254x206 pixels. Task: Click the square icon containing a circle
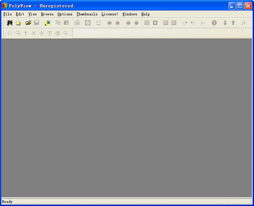(x=88, y=23)
